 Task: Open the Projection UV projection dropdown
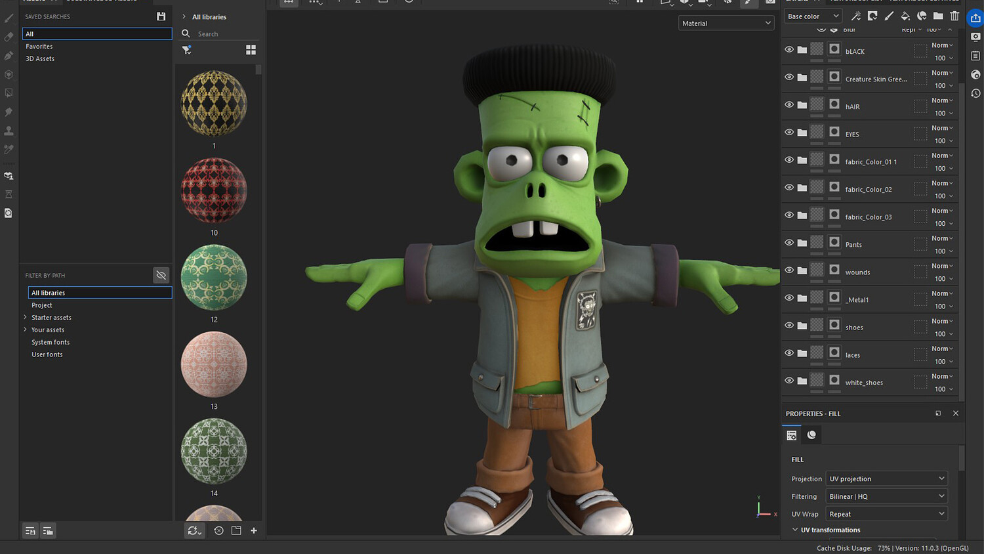887,479
